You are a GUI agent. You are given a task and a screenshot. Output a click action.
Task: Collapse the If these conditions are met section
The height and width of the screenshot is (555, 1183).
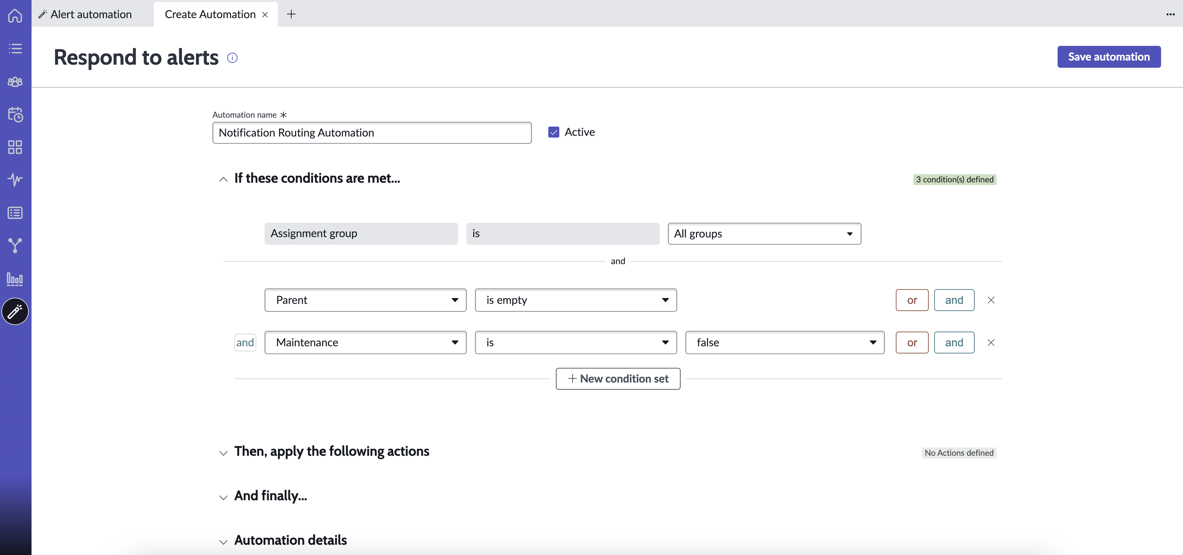pyautogui.click(x=223, y=179)
